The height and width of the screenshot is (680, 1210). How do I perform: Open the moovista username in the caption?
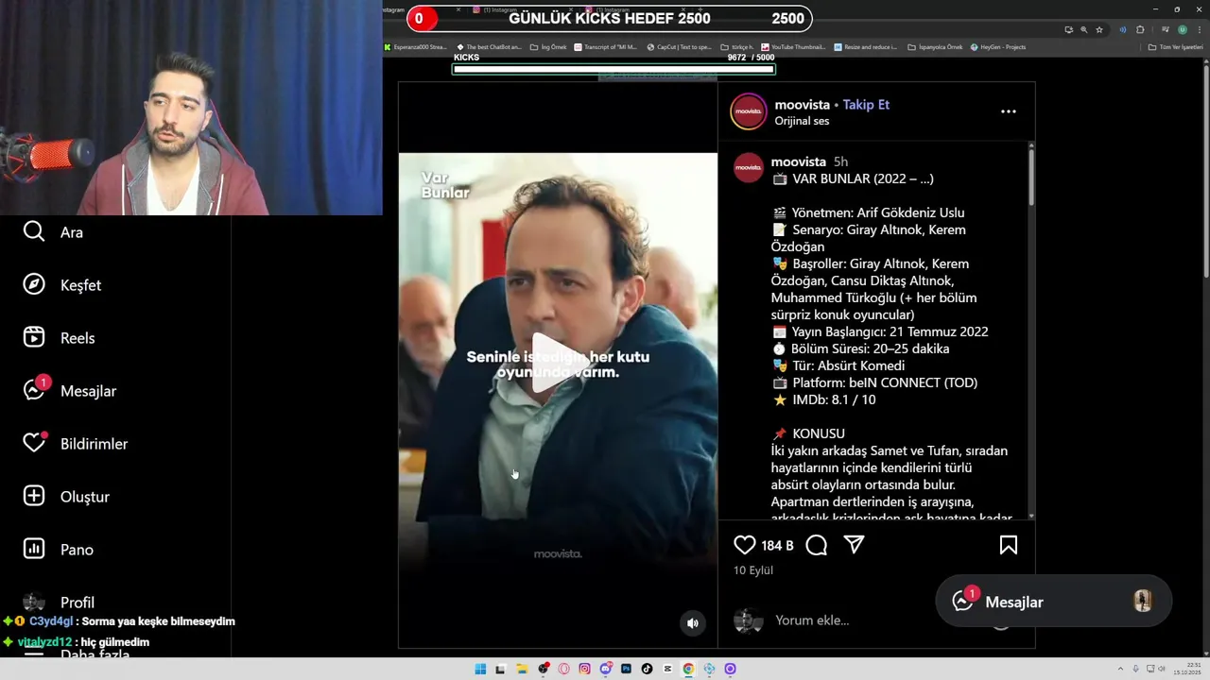pyautogui.click(x=798, y=161)
